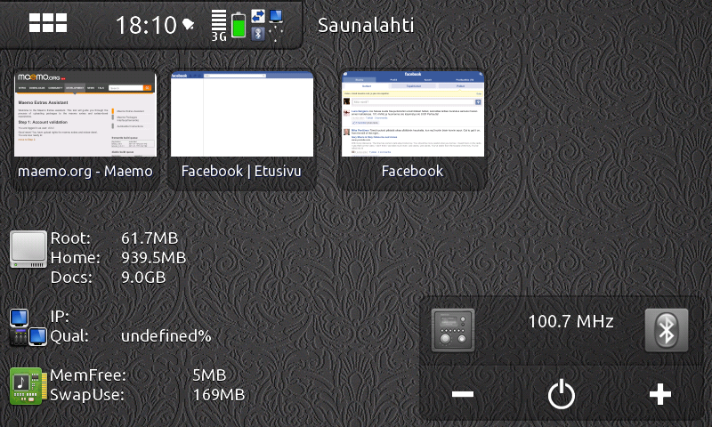The width and height of the screenshot is (712, 427).
Task: Click the network connection widget icon
Action: click(x=28, y=326)
